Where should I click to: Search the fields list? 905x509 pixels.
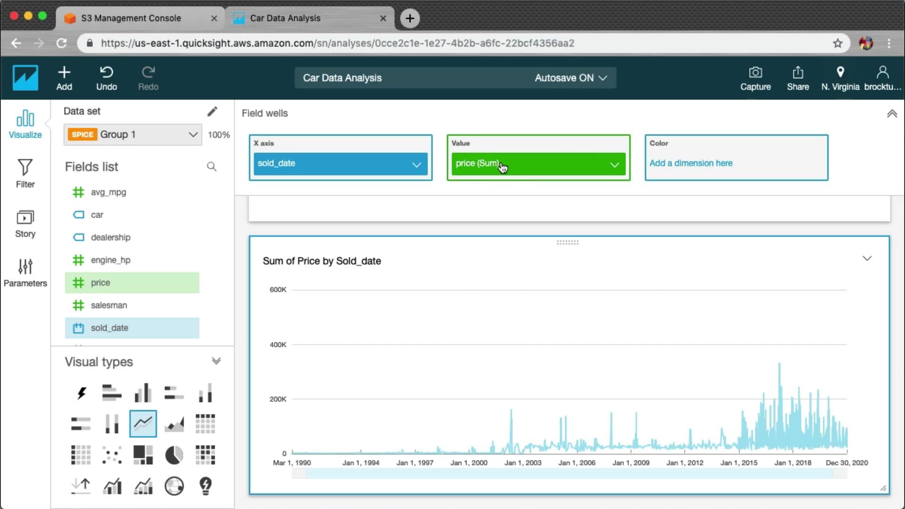point(212,166)
